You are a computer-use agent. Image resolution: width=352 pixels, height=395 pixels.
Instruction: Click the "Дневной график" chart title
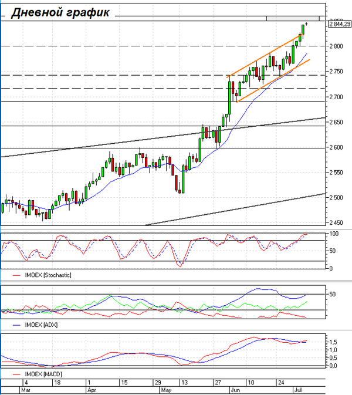60,12
